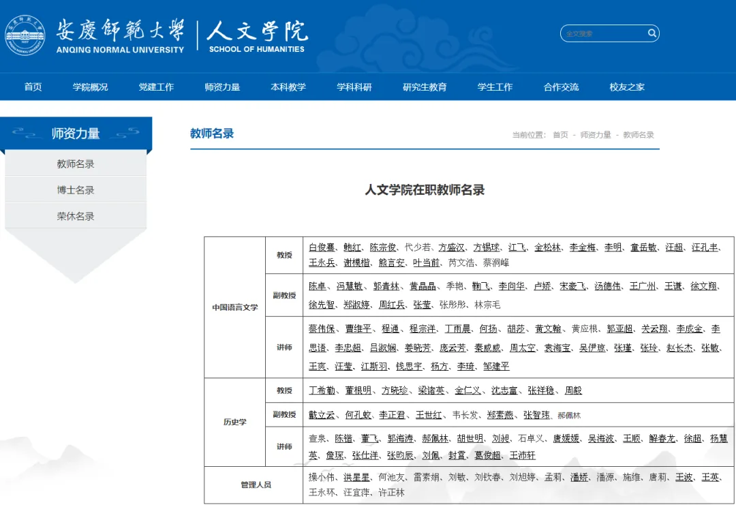Open the 学院概况 navigation item
Viewport: 736px width, 505px height.
pos(90,87)
